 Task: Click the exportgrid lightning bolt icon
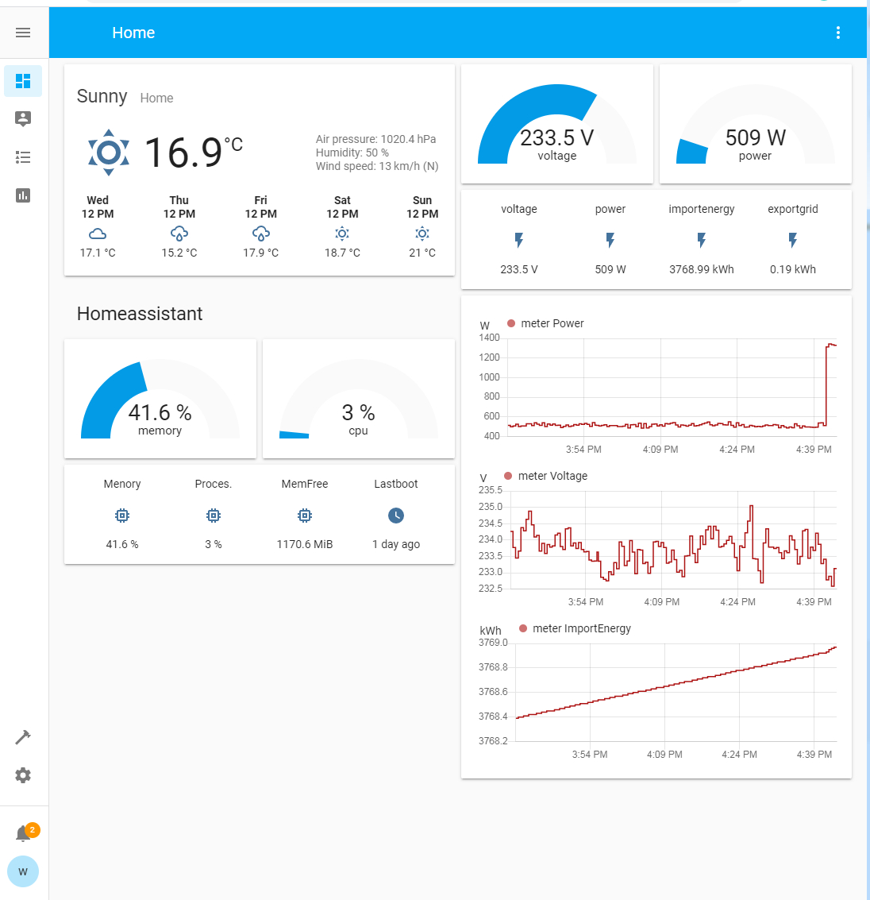point(792,240)
